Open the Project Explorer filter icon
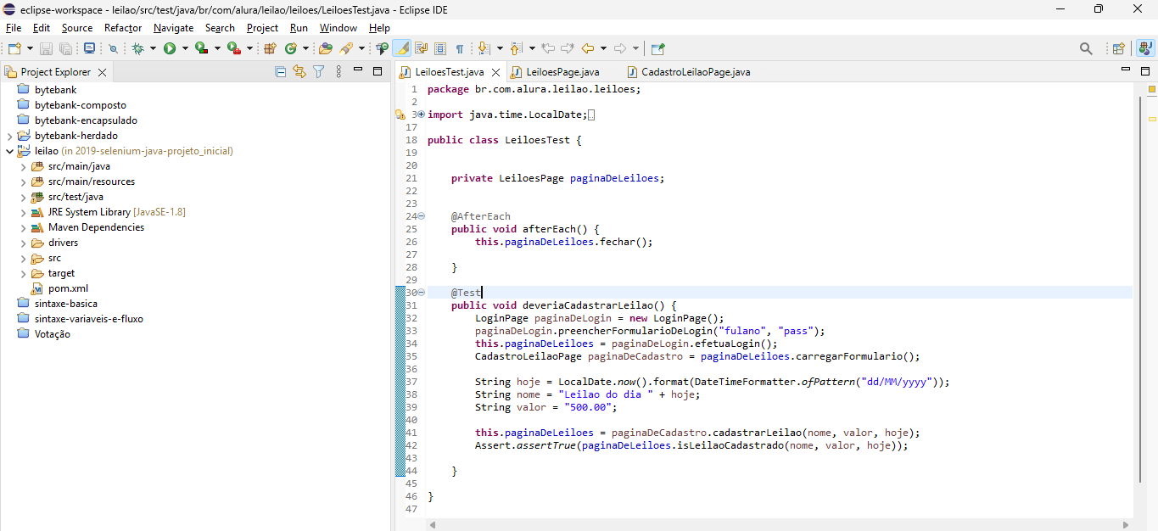 [x=319, y=72]
